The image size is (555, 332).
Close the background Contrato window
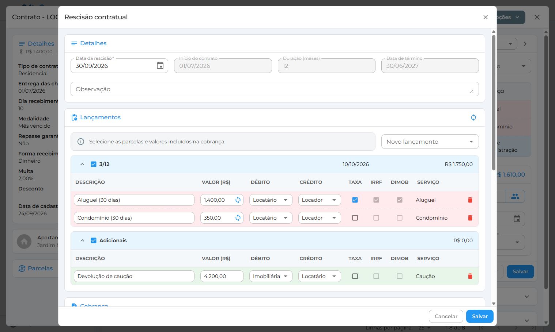[x=537, y=17]
